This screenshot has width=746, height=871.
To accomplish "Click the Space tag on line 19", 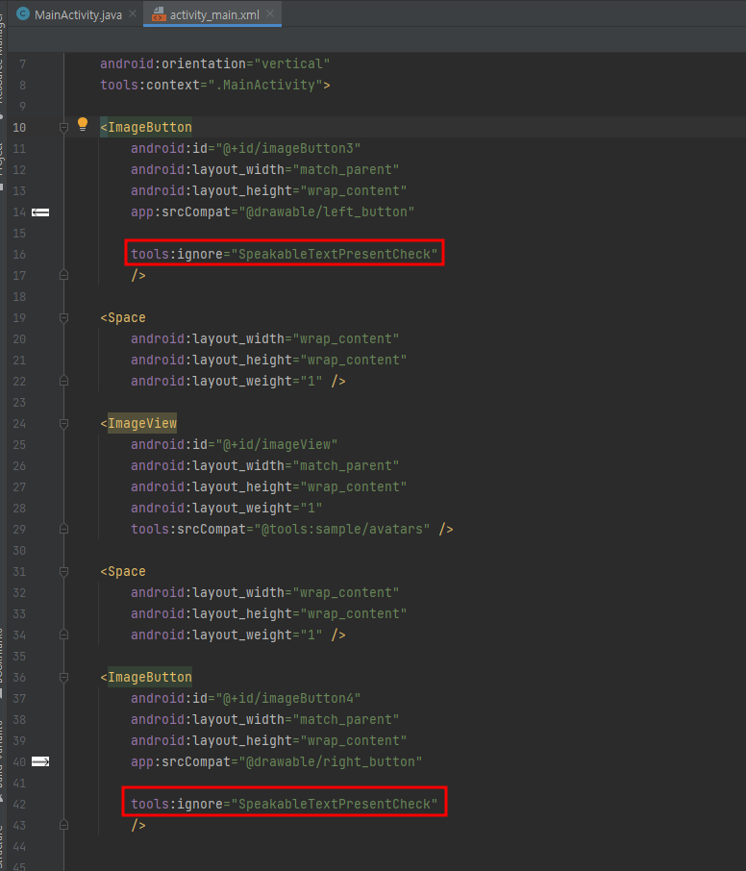I will coord(127,318).
